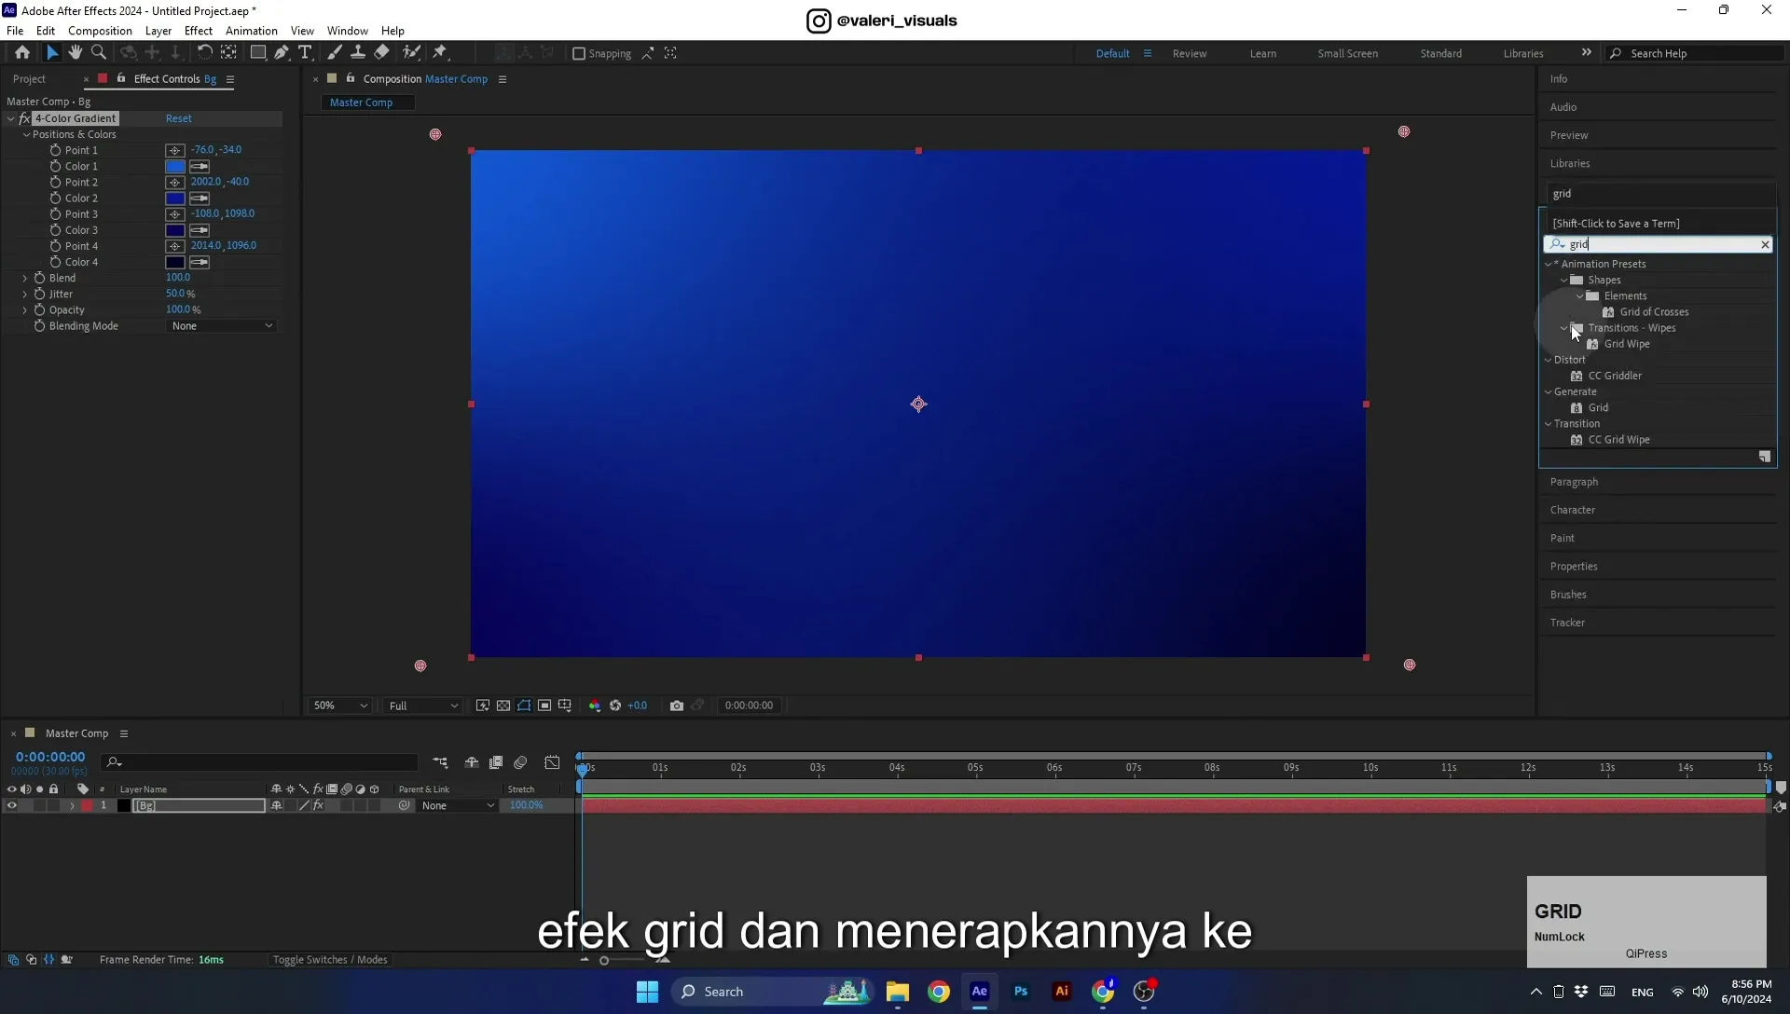Image resolution: width=1790 pixels, height=1014 pixels.
Task: Enable the Snapping checkbox
Action: pyautogui.click(x=579, y=54)
